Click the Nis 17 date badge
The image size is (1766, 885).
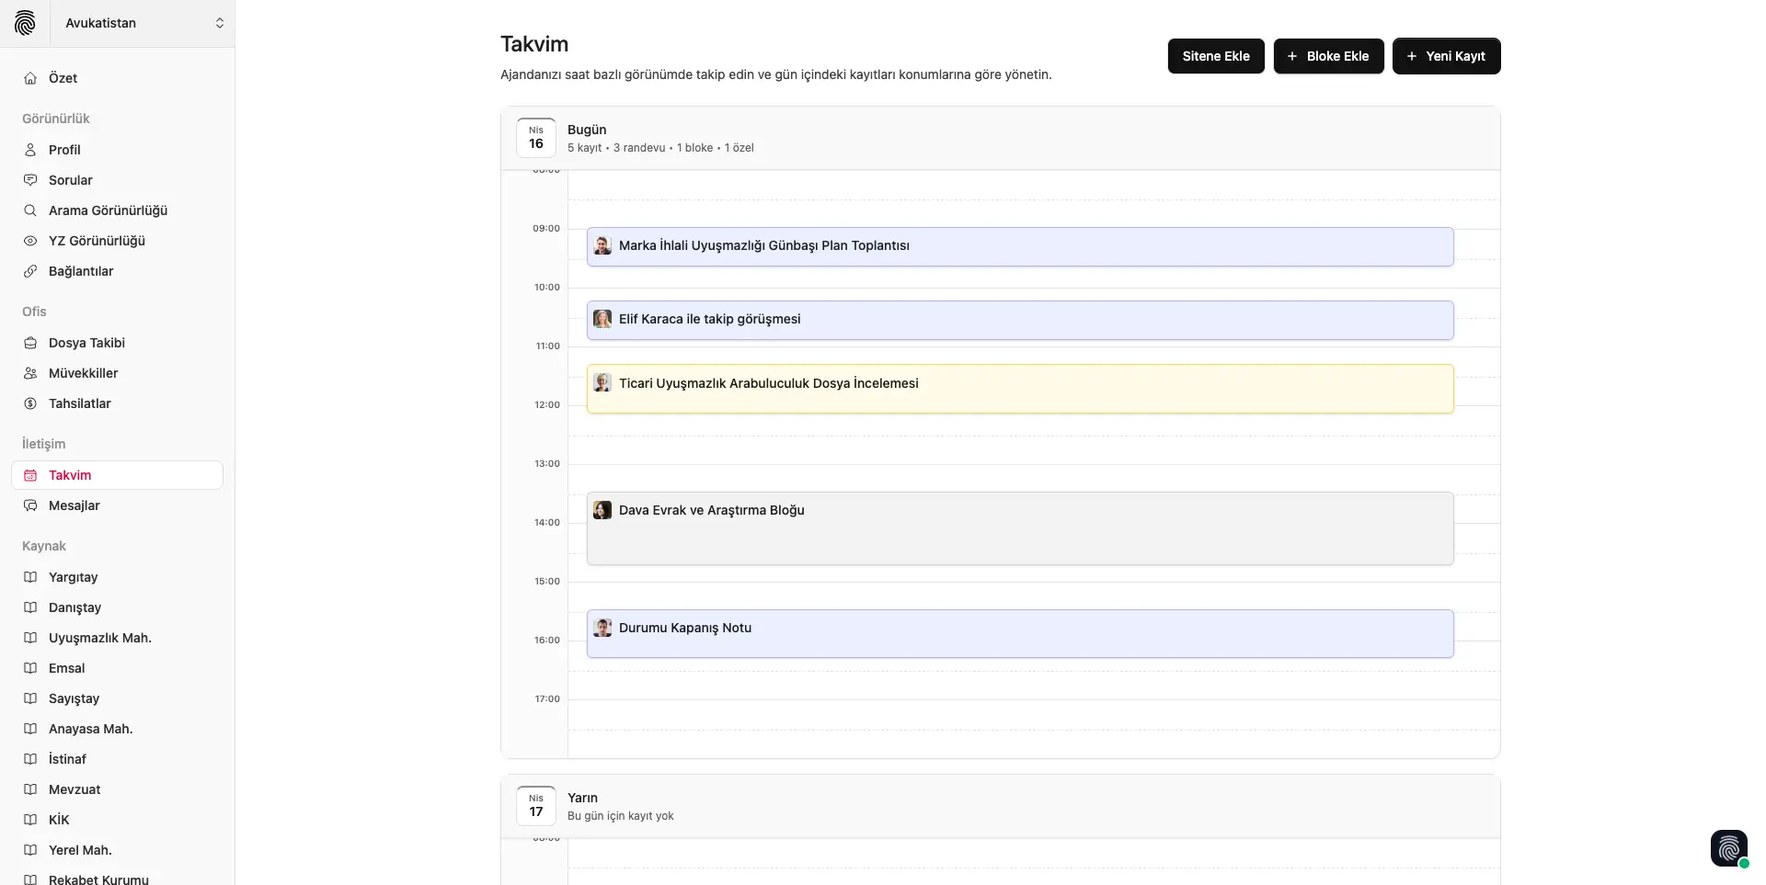[536, 806]
